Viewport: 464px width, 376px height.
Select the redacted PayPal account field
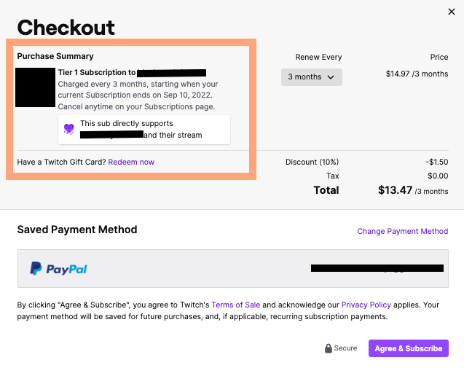pos(377,268)
